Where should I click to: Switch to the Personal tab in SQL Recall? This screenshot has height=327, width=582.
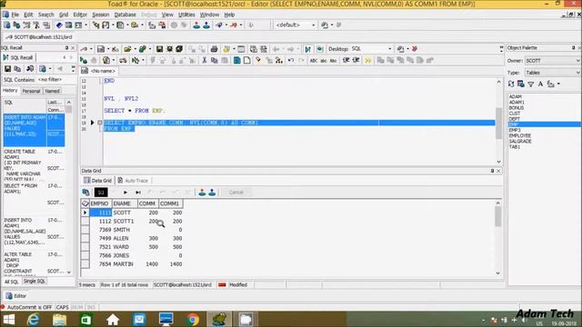[31, 91]
